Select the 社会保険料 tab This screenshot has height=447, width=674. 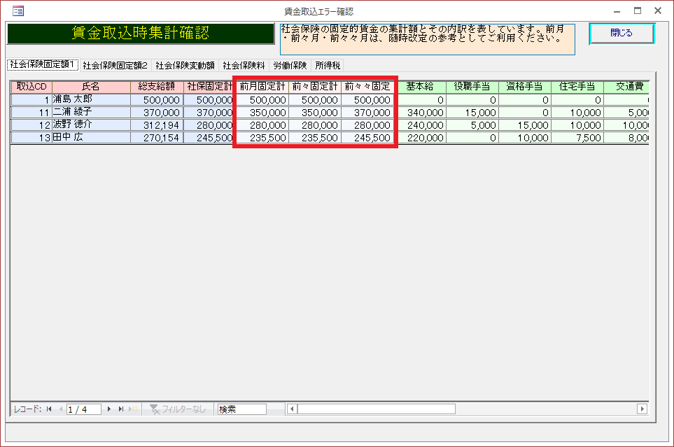click(x=244, y=65)
